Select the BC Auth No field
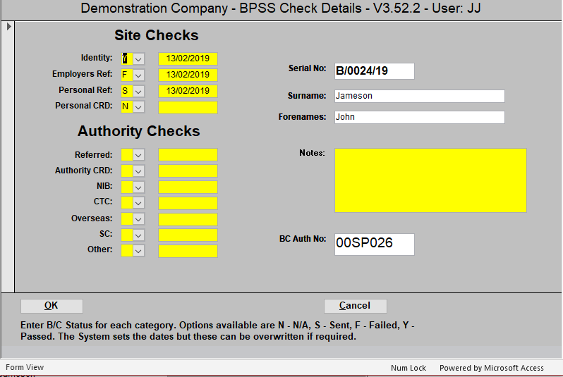563x377 pixels. tap(374, 244)
